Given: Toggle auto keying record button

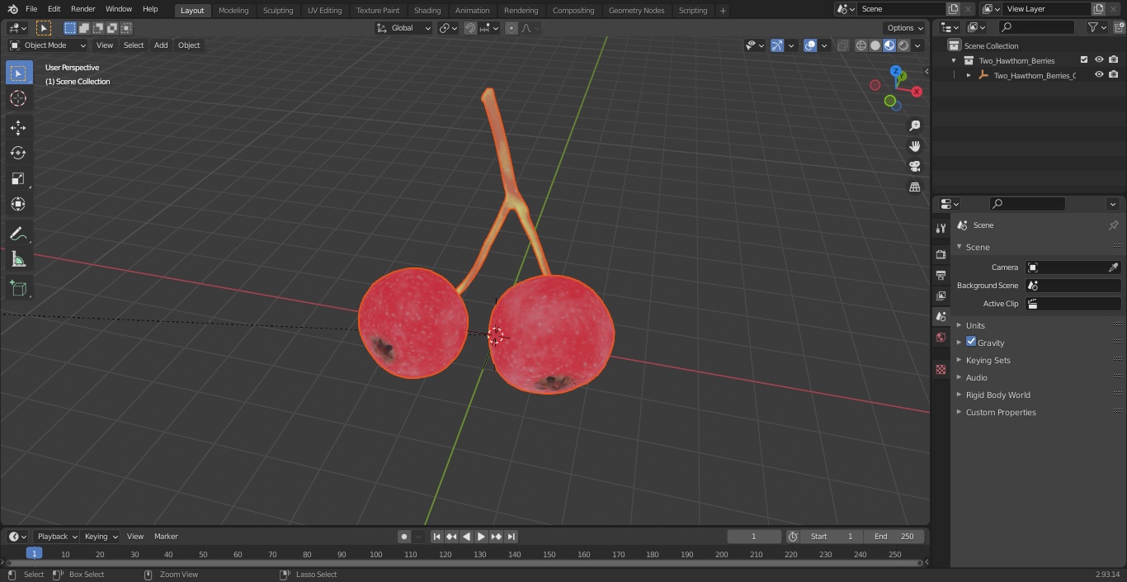Looking at the screenshot, I should point(404,537).
